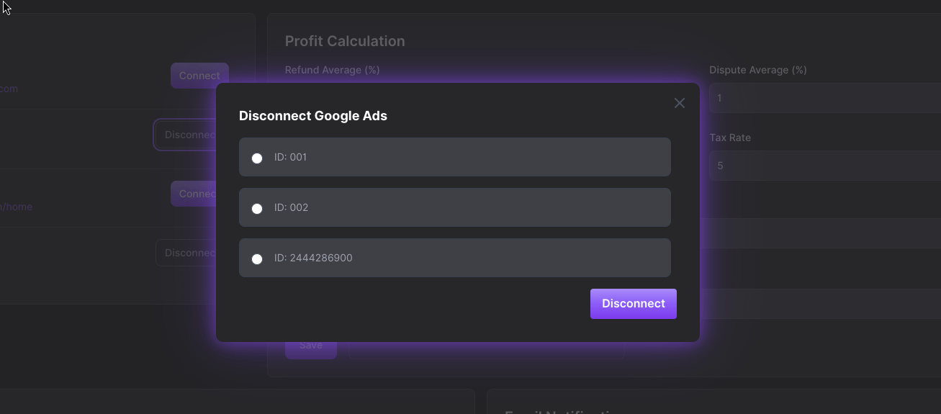Select the ID: 2444286900 radio button
941x414 pixels.
pyautogui.click(x=257, y=259)
